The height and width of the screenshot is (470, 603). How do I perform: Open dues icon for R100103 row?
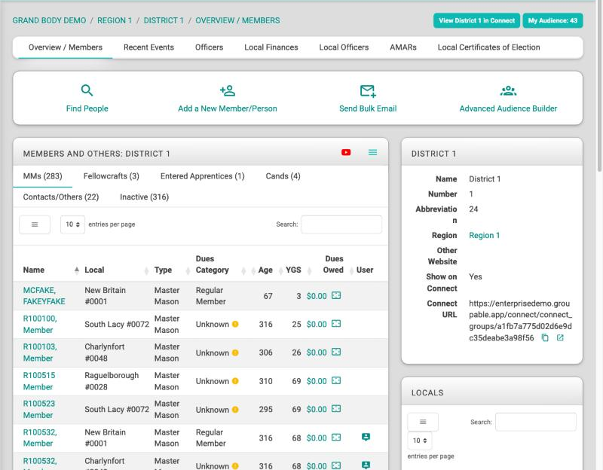[336, 352]
